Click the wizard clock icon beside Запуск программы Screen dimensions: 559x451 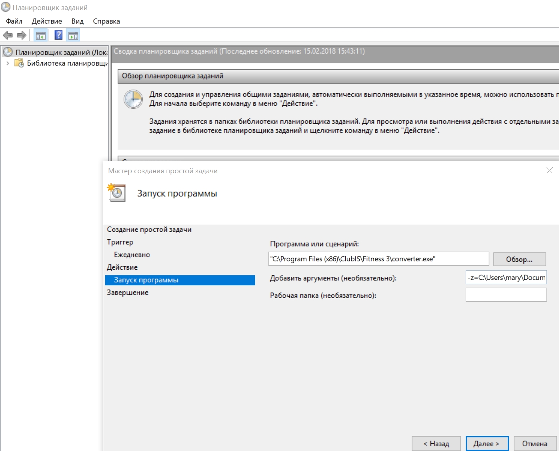[116, 193]
